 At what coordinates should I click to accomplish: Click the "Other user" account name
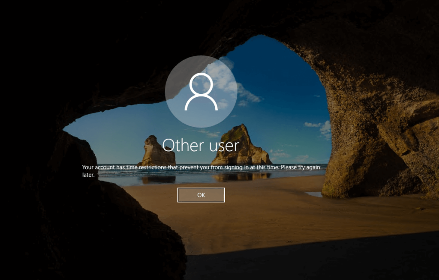pos(201,145)
